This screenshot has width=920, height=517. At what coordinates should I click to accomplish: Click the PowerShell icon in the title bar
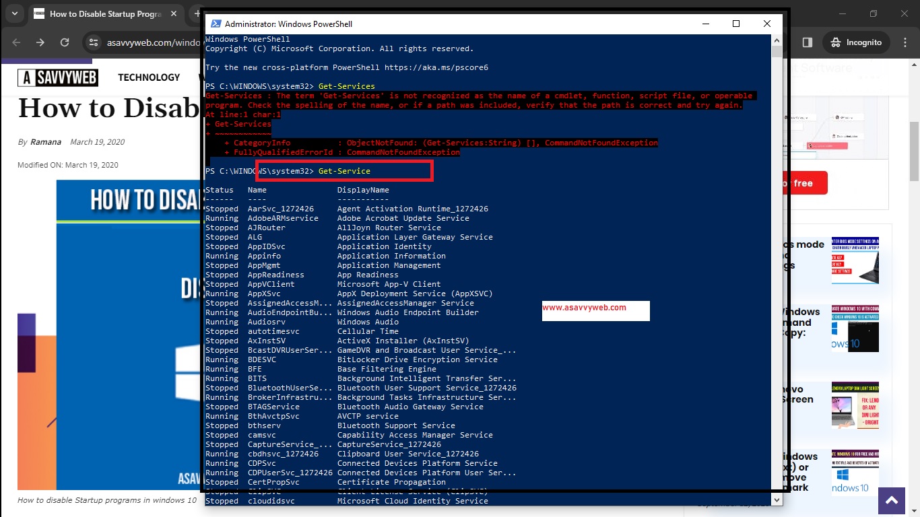tap(215, 24)
